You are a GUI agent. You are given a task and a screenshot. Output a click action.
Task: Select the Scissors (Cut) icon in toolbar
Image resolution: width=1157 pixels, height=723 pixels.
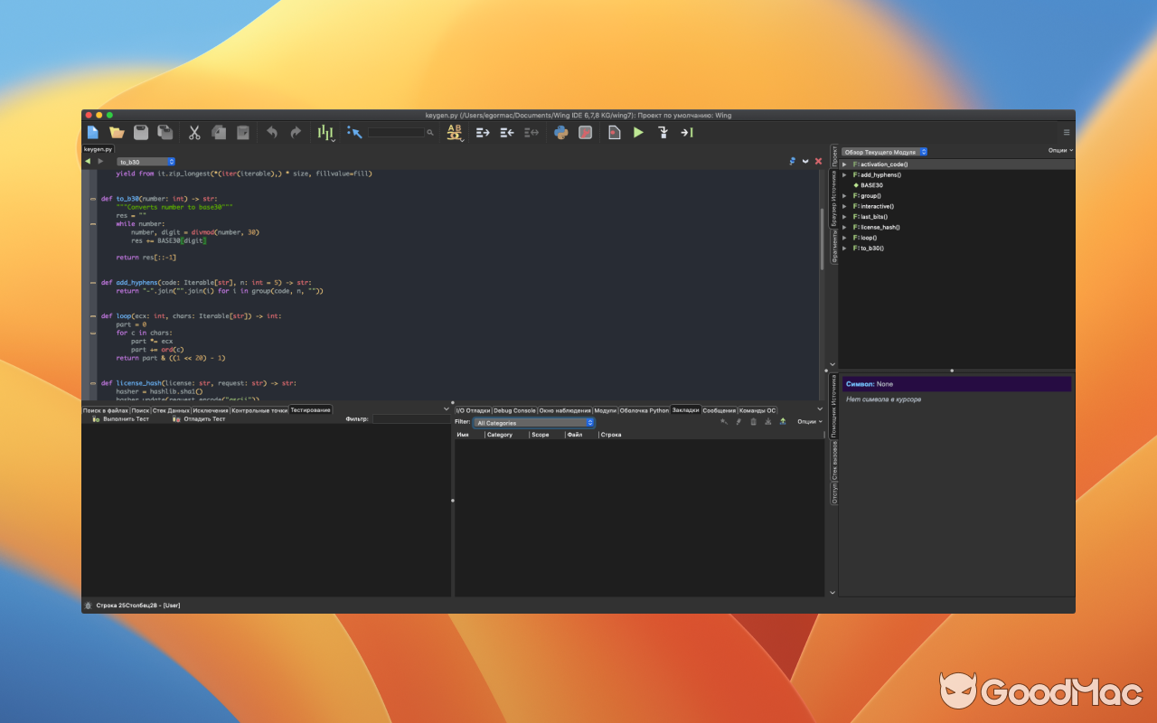(x=195, y=133)
